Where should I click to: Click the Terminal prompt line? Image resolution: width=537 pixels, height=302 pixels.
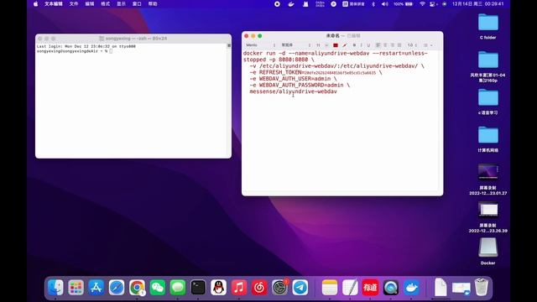tap(75, 51)
